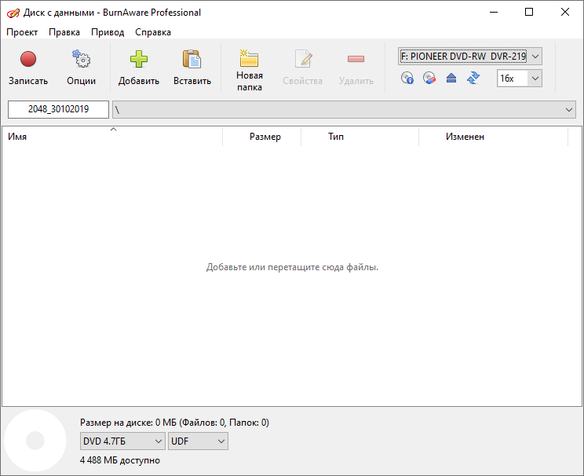The image size is (584, 476).
Task: Click the disc usage pie indicator
Action: click(35, 441)
